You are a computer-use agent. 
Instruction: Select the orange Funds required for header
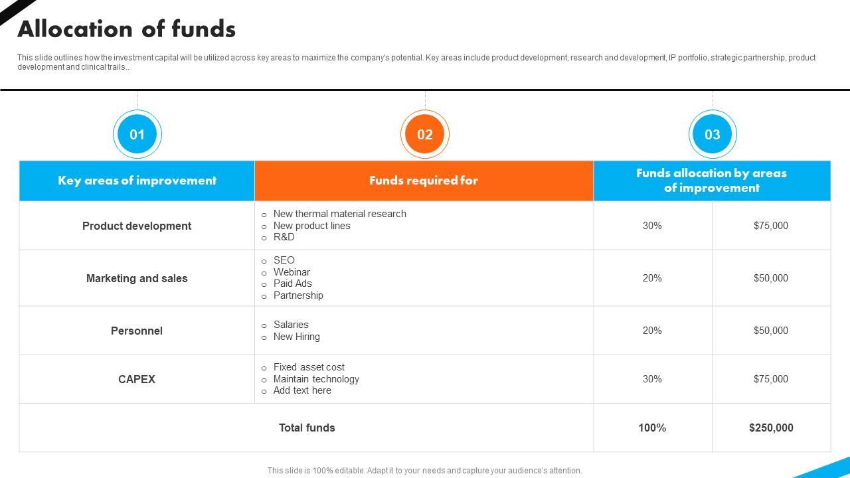click(x=424, y=181)
